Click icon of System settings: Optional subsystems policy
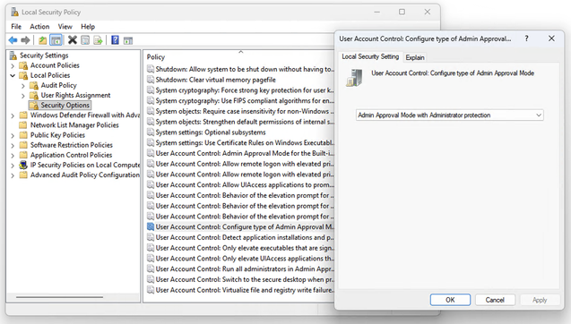The image size is (571, 324). click(x=151, y=132)
